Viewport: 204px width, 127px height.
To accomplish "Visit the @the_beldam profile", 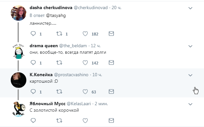I will coord(73,46).
